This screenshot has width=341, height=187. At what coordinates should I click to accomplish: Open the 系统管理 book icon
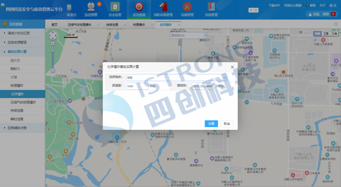coord(211,7)
